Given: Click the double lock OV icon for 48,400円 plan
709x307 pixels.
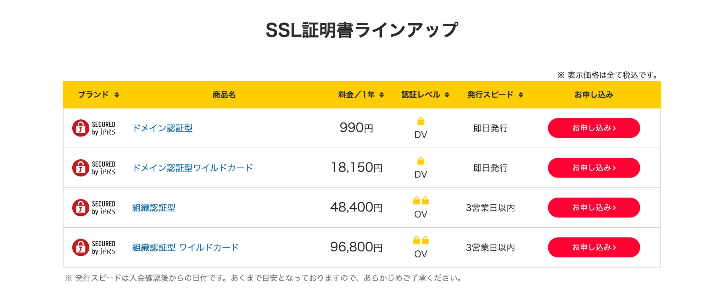Looking at the screenshot, I should (x=421, y=201).
